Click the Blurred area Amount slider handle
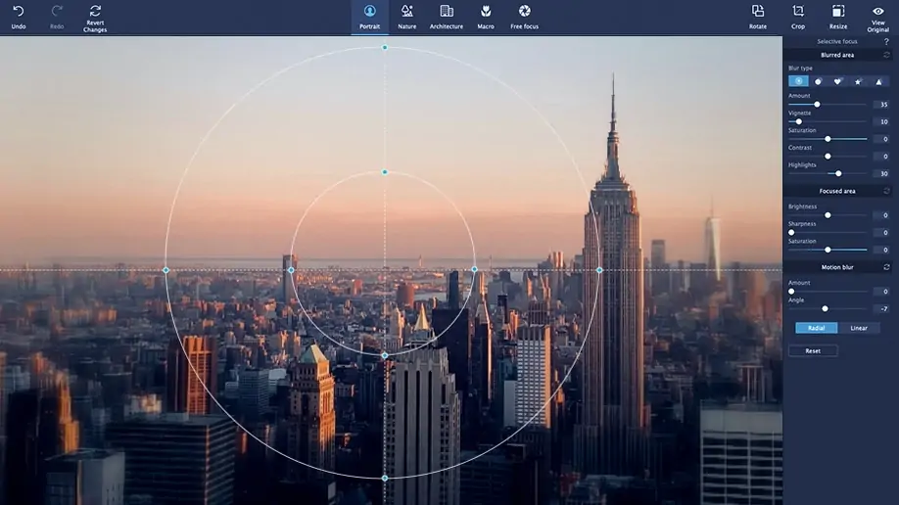The image size is (899, 505). 817,105
